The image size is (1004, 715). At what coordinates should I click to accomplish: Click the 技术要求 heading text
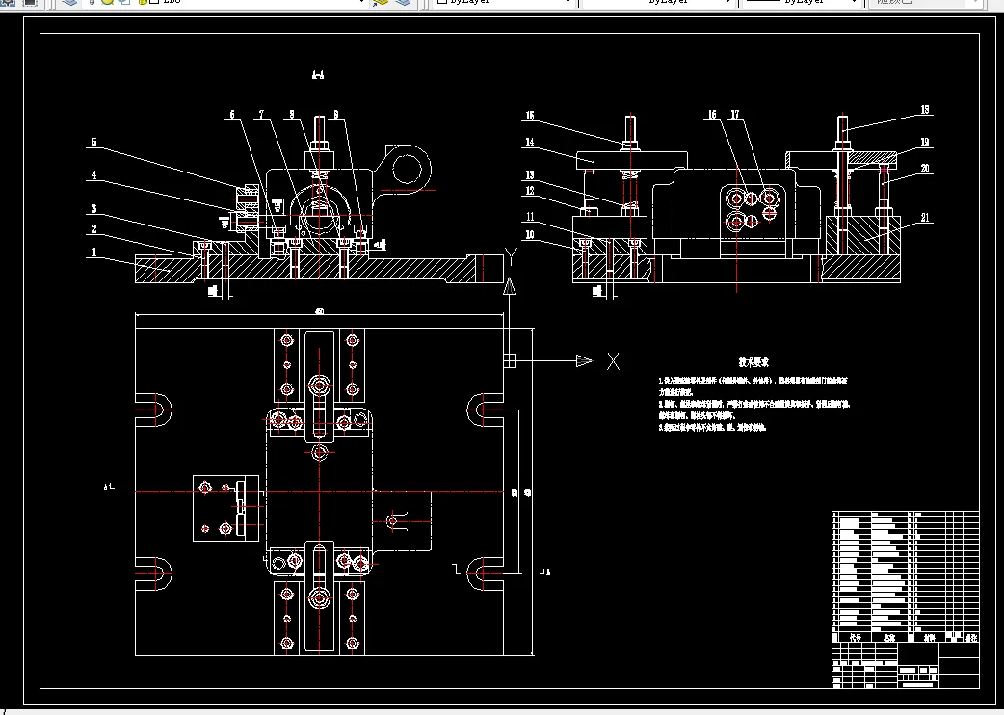pos(753,362)
